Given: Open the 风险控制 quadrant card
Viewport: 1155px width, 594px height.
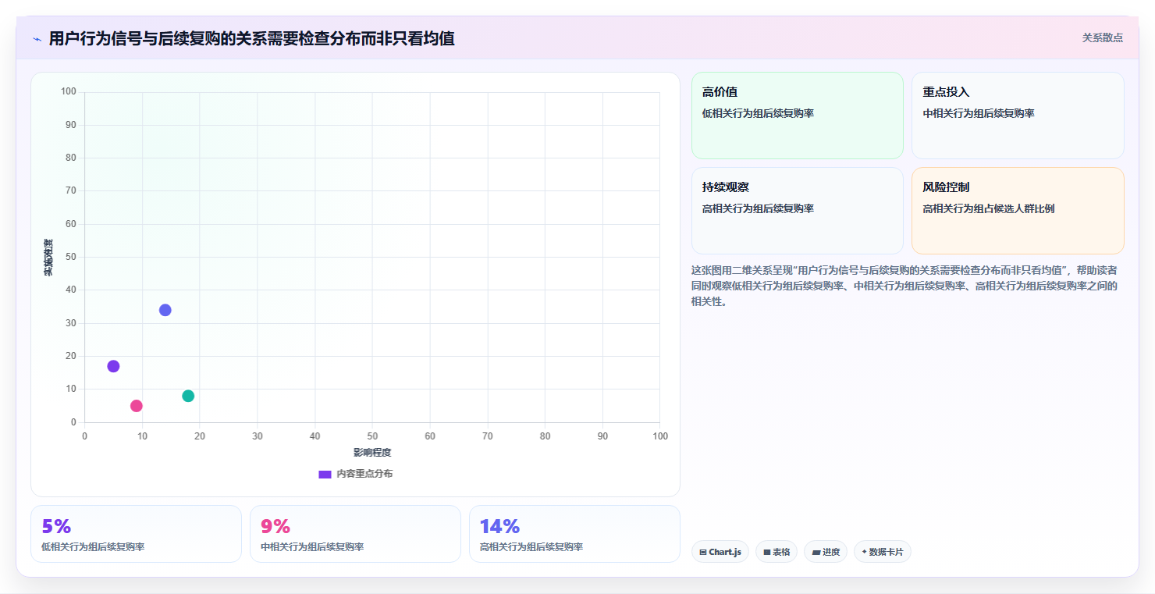Looking at the screenshot, I should click(1018, 211).
